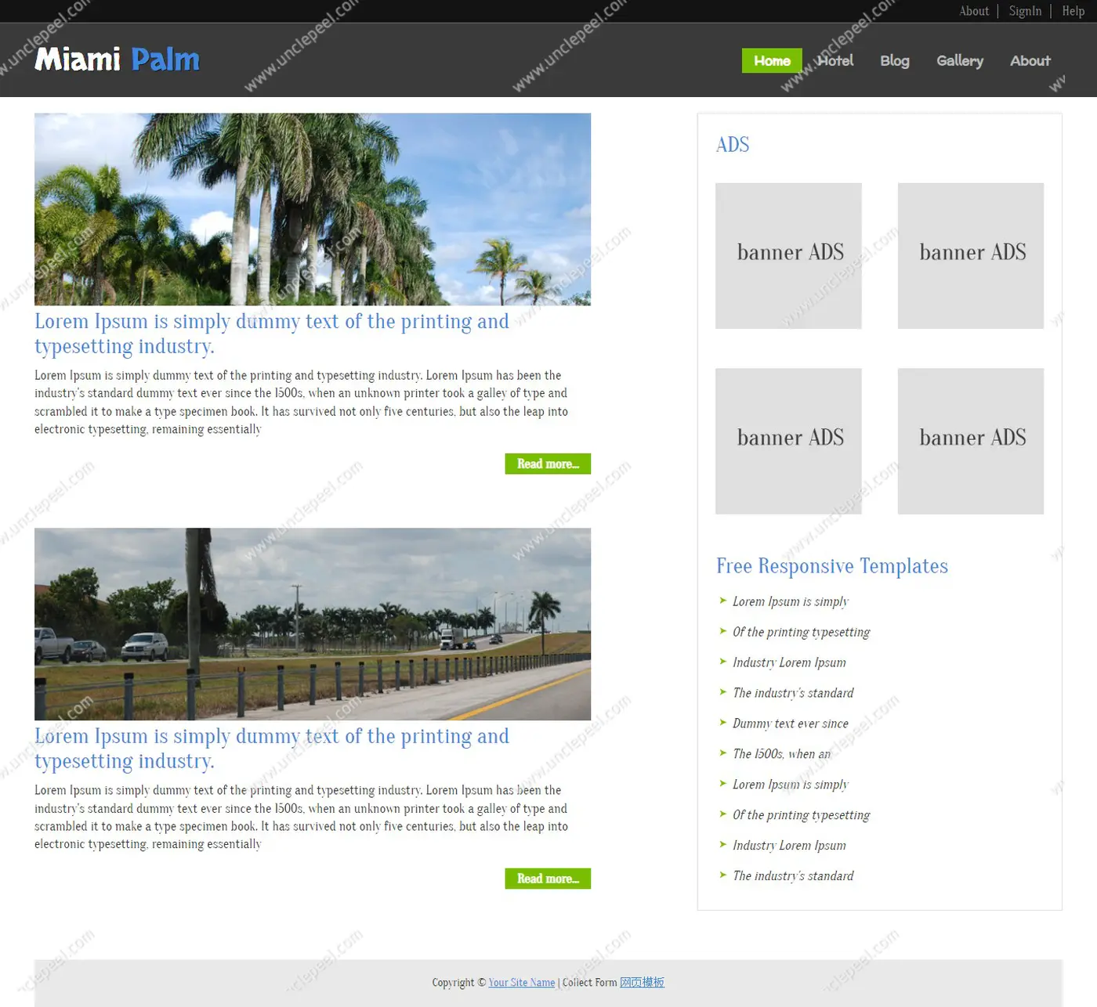Open the first article headline under palm photo
Viewport: 1097px width, 1007px height.
[272, 334]
